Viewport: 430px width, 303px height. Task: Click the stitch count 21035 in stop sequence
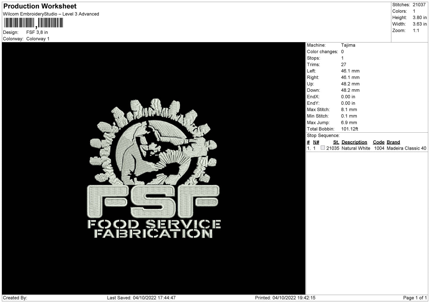point(333,148)
